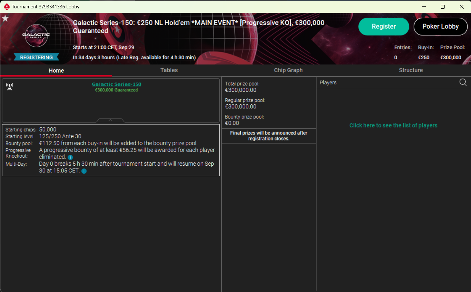Viewport: 471px width, 292px height.
Task: Collapse the tournament banner panel chevron
Action: pos(110,120)
